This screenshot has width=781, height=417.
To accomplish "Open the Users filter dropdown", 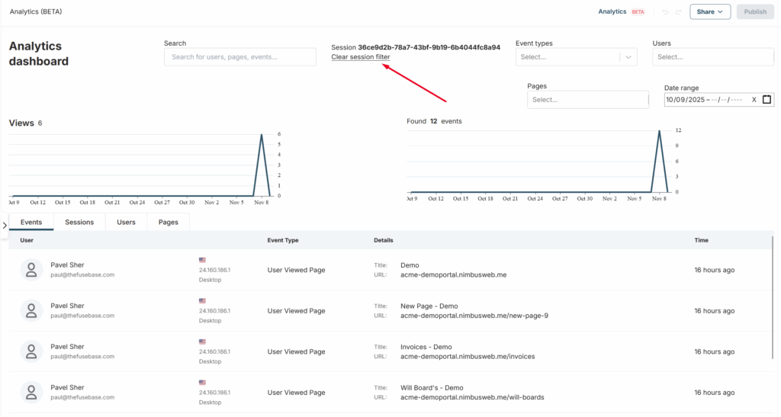I will click(713, 57).
